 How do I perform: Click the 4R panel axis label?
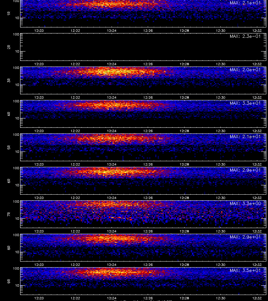[9, 114]
